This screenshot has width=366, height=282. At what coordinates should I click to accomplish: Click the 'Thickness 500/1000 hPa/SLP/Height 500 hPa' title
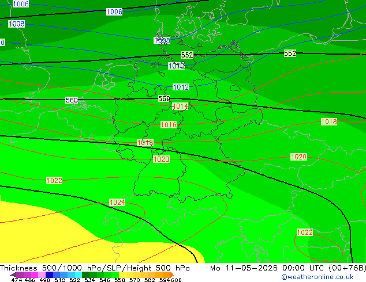pos(95,268)
